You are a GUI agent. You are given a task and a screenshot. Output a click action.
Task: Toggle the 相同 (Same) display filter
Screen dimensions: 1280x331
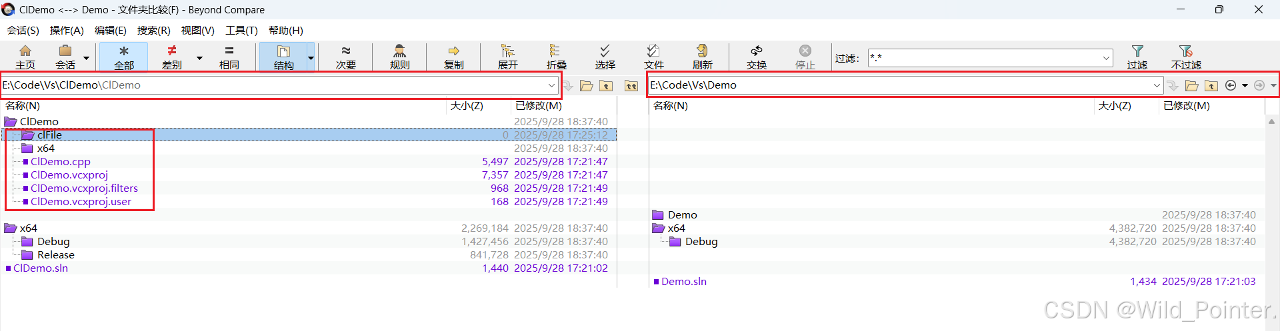[x=229, y=57]
